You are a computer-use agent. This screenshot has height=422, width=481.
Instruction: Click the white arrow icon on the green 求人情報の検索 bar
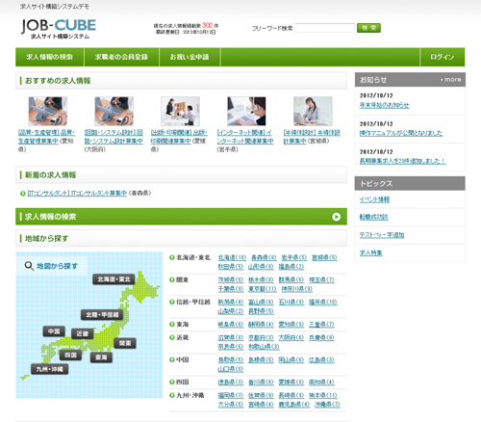(x=336, y=217)
